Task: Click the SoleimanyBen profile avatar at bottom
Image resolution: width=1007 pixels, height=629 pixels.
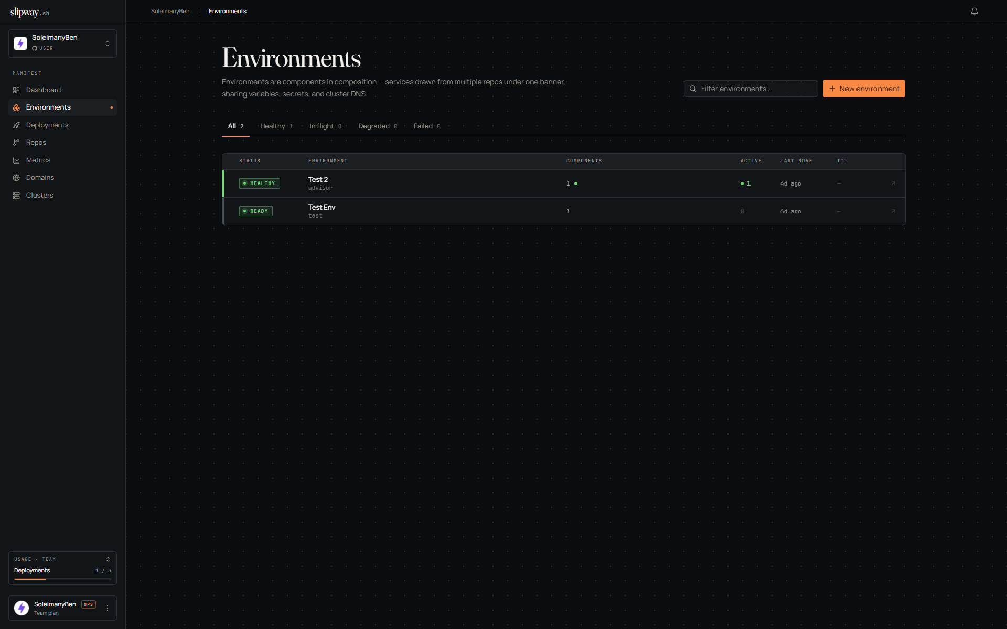Action: click(22, 608)
